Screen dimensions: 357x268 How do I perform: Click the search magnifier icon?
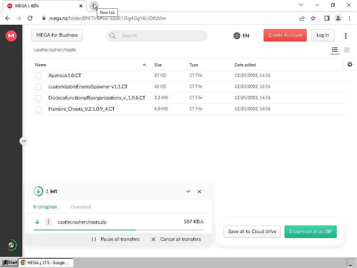(x=112, y=36)
